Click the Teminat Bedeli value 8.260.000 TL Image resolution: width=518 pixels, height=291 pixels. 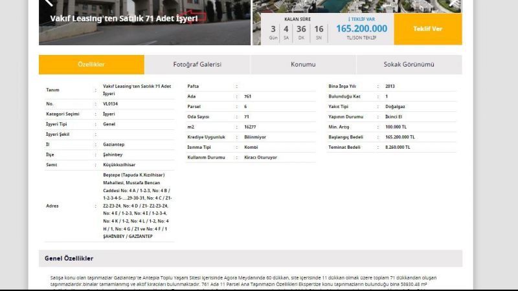(x=400, y=147)
